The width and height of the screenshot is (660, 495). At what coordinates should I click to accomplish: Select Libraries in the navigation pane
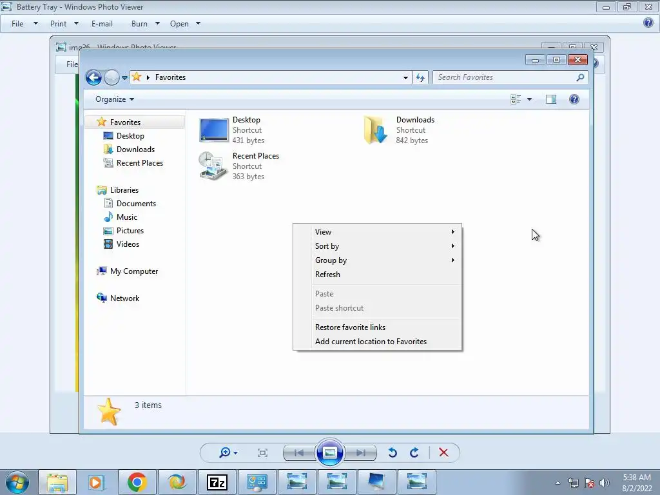pos(124,190)
